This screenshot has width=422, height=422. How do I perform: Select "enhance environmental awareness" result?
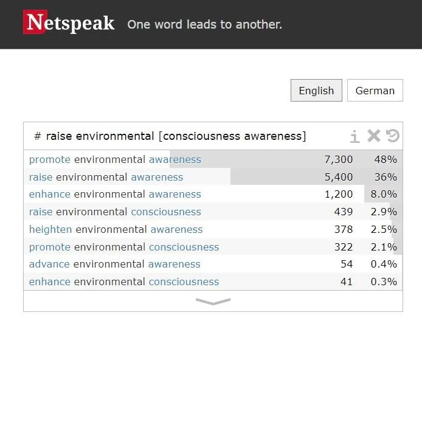pos(115,194)
